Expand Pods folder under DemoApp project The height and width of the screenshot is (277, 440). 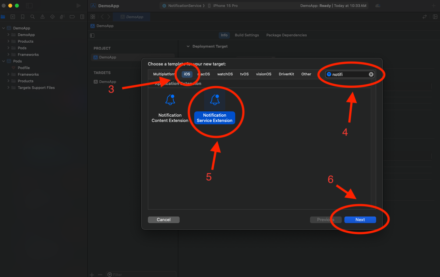(x=9, y=48)
